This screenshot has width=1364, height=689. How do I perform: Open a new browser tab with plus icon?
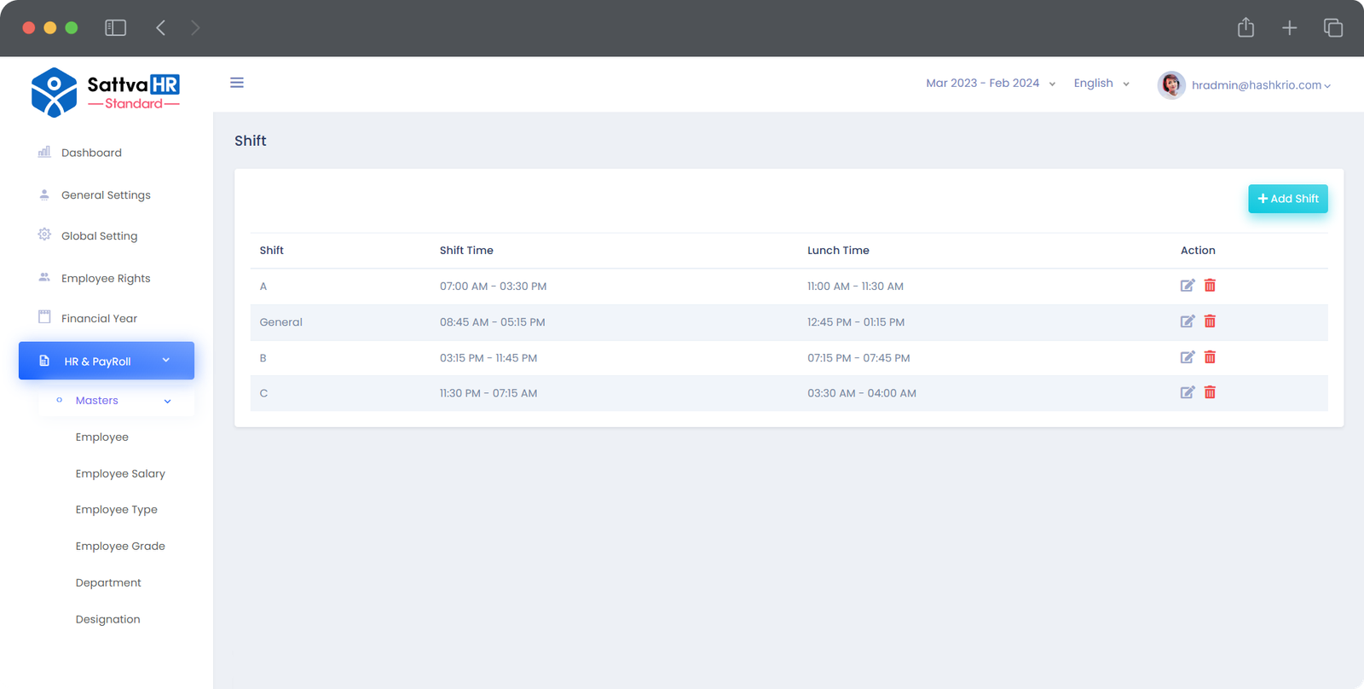click(x=1289, y=28)
